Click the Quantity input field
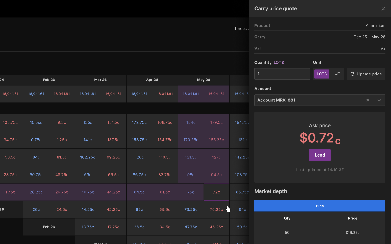391x244 pixels. click(x=282, y=74)
